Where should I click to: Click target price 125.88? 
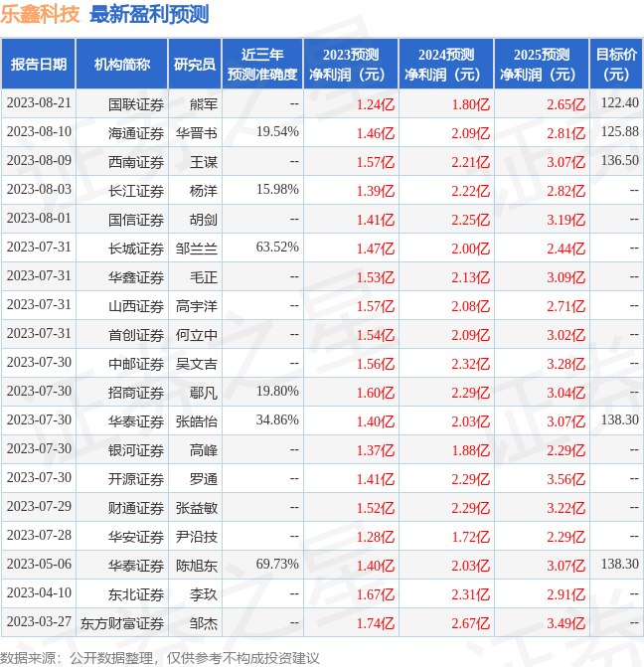point(620,132)
